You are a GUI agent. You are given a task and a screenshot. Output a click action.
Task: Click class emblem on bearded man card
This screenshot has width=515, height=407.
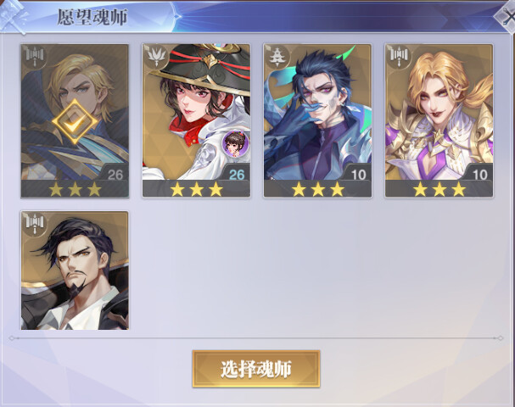click(x=35, y=223)
